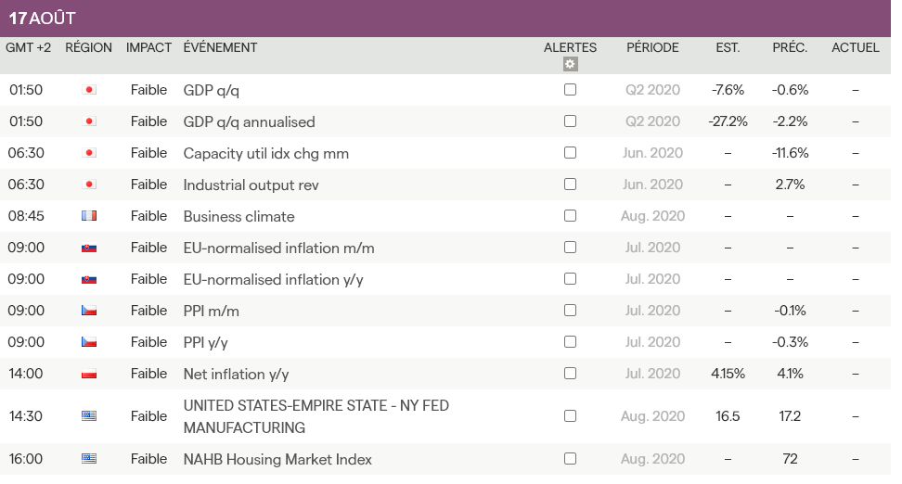Select the PPI m/m event name
Viewport: 902px width, 484px height.
(x=211, y=311)
